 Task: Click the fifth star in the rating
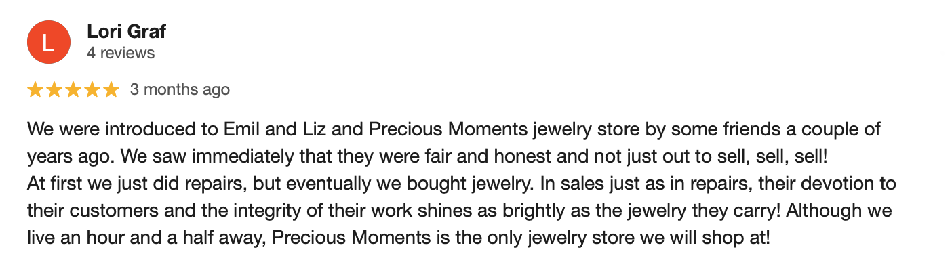111,89
